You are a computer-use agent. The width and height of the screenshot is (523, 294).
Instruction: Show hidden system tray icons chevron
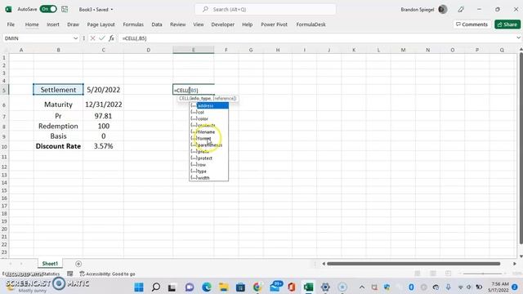[362, 287]
